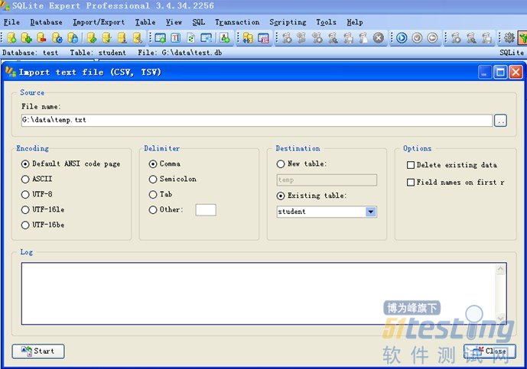Screen dimensions: 527x369
Task: Select Other delimiter option
Action: [x=166, y=209]
